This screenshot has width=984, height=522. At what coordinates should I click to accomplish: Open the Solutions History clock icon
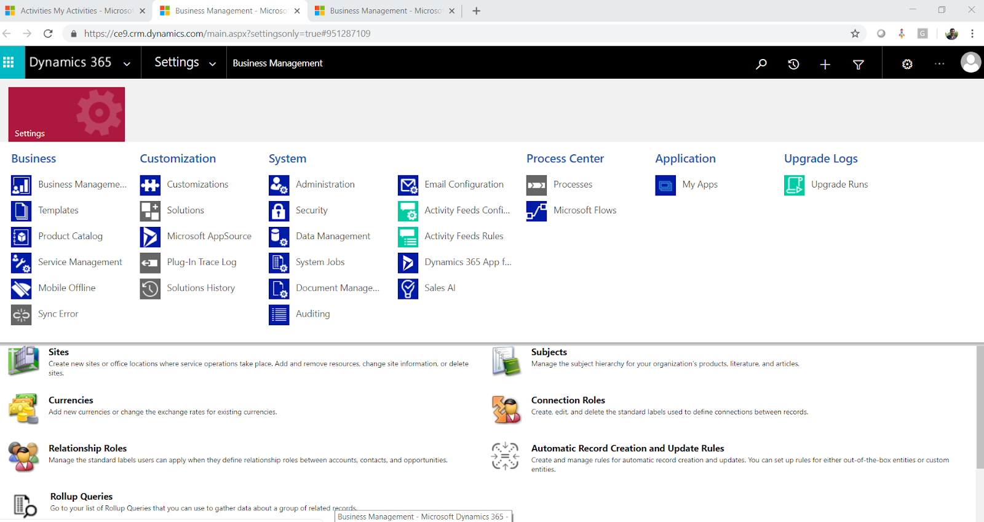point(150,288)
